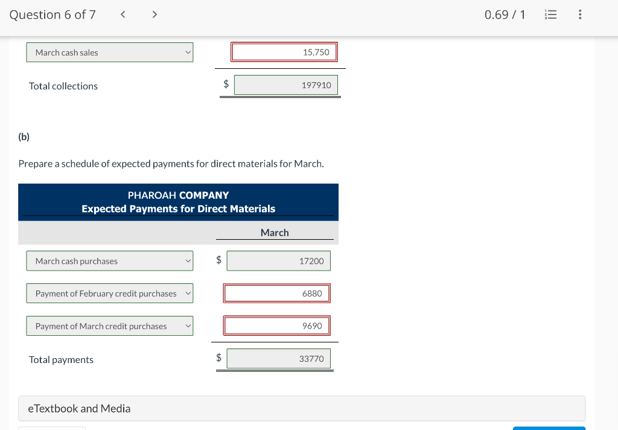Open Payment of February credit purchases dropdown
618x430 pixels.
pos(110,293)
